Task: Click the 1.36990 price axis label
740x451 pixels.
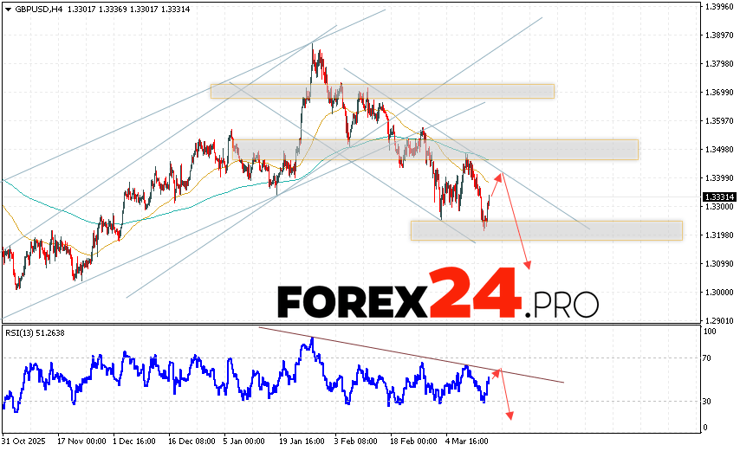Action: click(719, 93)
